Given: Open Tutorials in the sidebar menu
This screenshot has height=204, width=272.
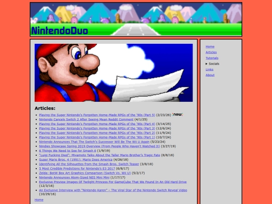Looking at the screenshot, I should [x=212, y=58].
